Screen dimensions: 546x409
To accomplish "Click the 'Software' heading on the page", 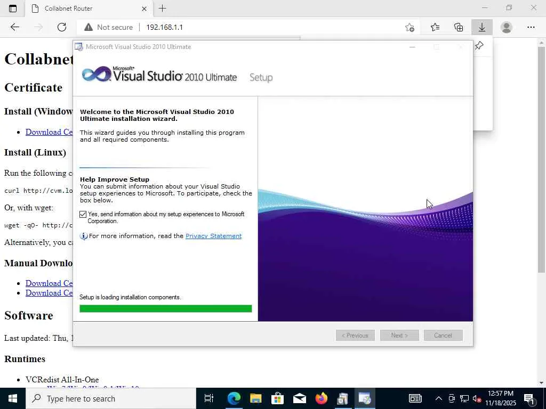I will pos(29,315).
